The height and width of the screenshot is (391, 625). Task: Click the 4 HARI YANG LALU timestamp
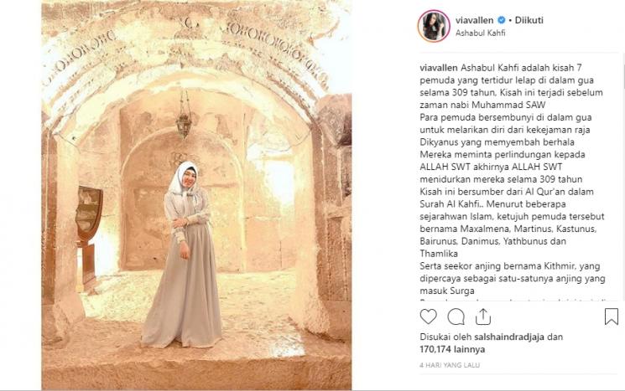(450, 365)
